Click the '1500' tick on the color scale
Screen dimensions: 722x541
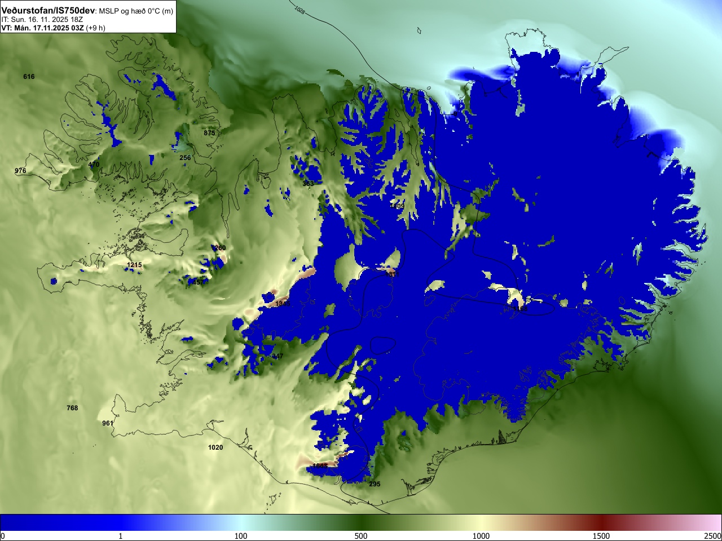coord(601,536)
